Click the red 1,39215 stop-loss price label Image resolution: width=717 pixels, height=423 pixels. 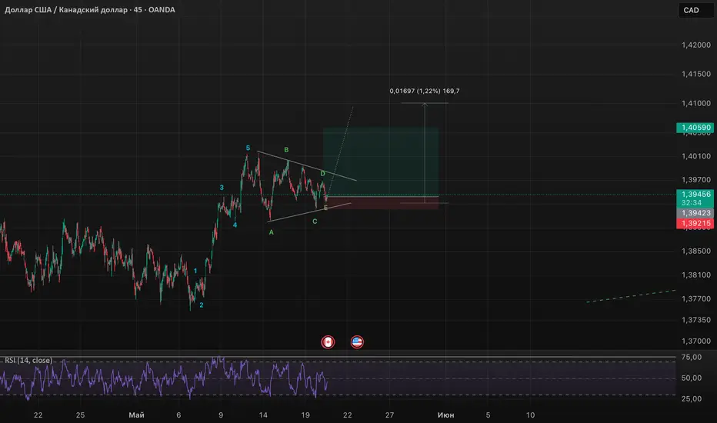(695, 223)
